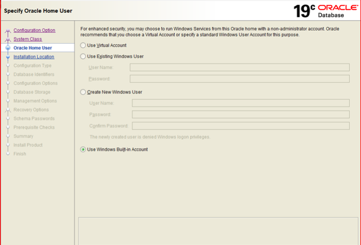
Task: Open the Installation Location step link
Action: (x=34, y=57)
